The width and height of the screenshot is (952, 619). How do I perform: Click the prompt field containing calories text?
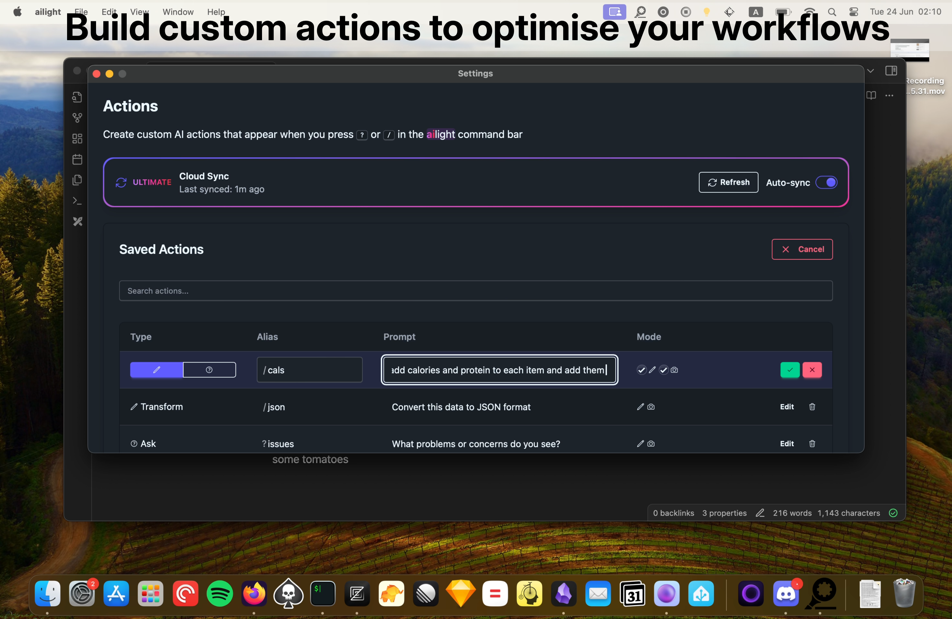500,370
